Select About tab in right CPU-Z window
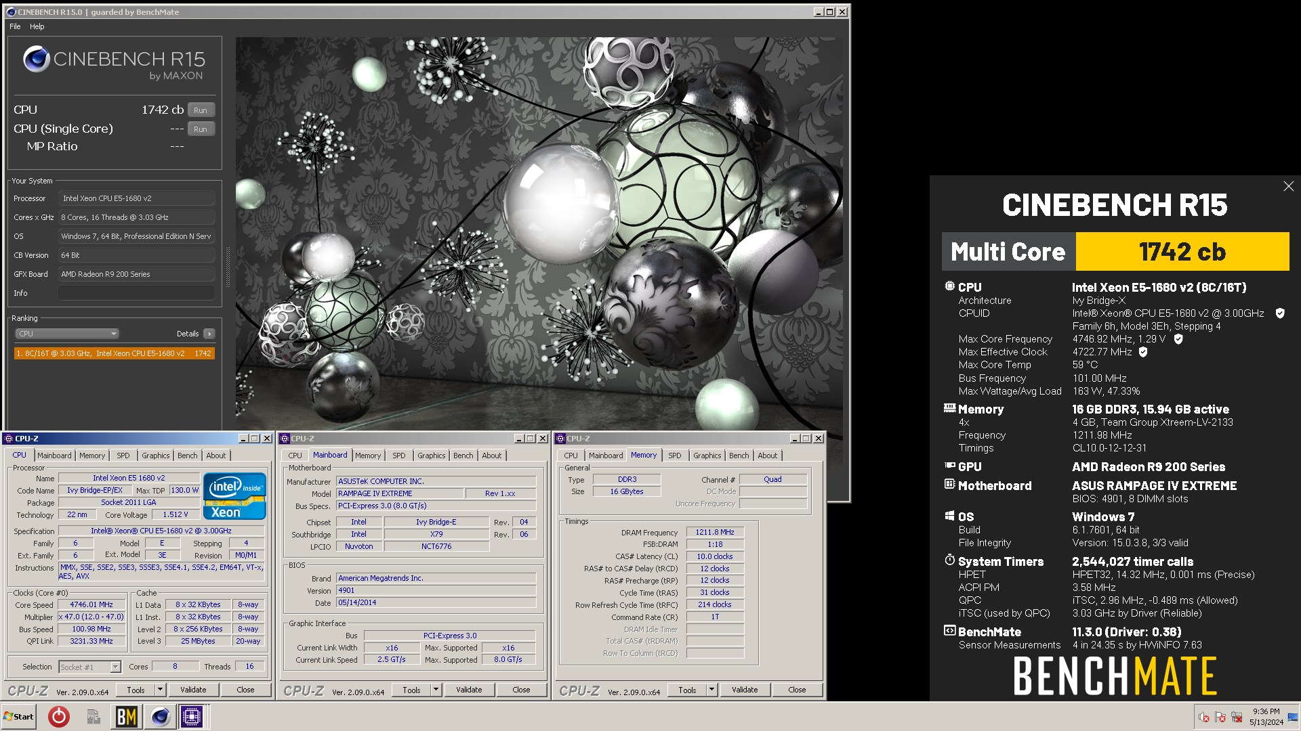1301x731 pixels. (768, 456)
